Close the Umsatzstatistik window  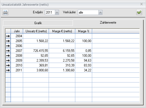click(x=142, y=4)
